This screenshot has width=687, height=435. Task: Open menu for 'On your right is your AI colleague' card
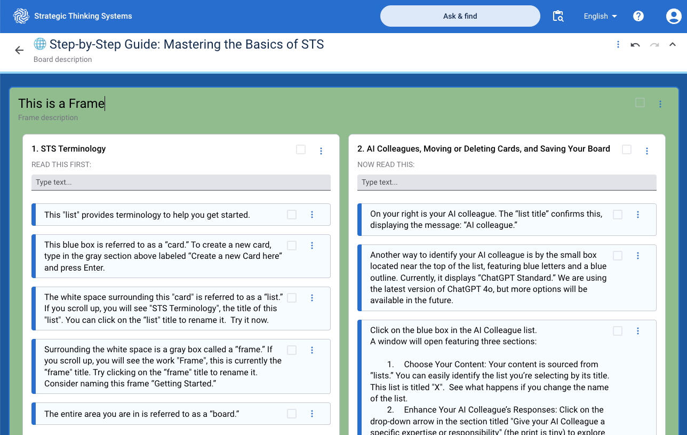638,215
